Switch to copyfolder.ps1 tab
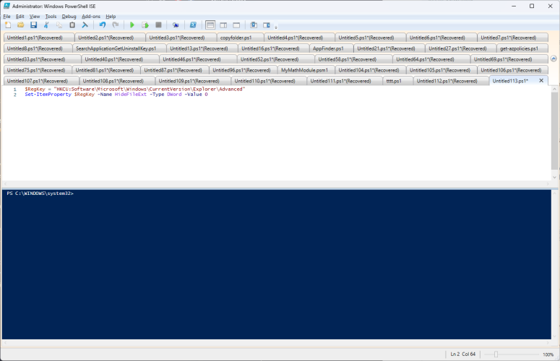 coord(240,38)
